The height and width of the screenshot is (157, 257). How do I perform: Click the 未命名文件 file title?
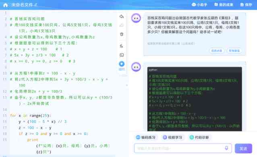22,5
